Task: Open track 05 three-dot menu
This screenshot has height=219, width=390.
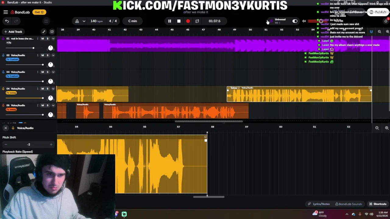Action: (37, 105)
